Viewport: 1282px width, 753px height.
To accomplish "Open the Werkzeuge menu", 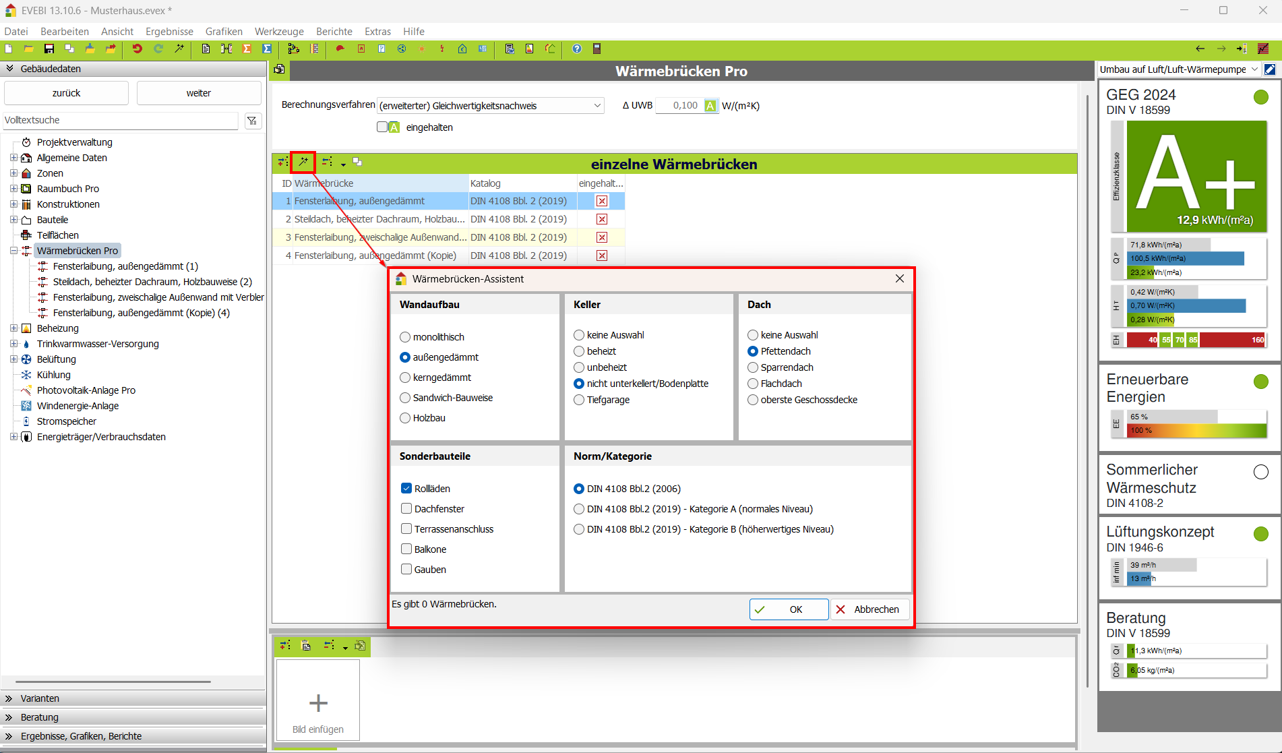I will pos(279,32).
